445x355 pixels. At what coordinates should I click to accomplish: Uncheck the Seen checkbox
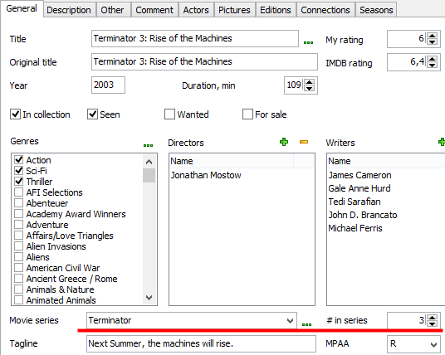[x=92, y=114]
